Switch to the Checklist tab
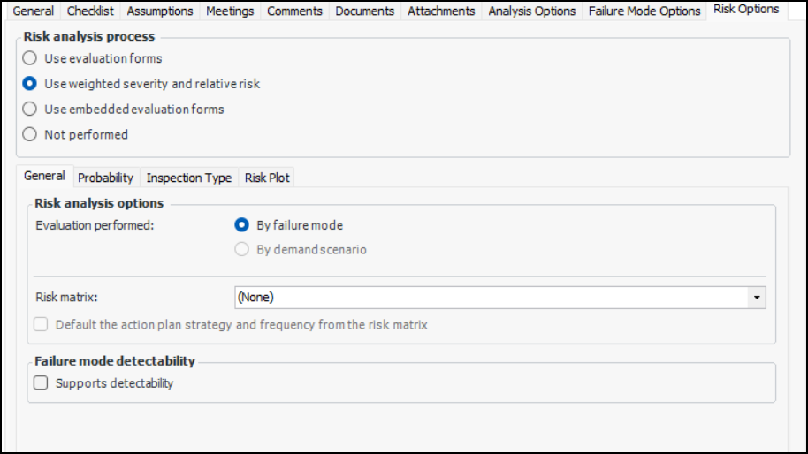Viewport: 808px width, 454px height. click(90, 11)
